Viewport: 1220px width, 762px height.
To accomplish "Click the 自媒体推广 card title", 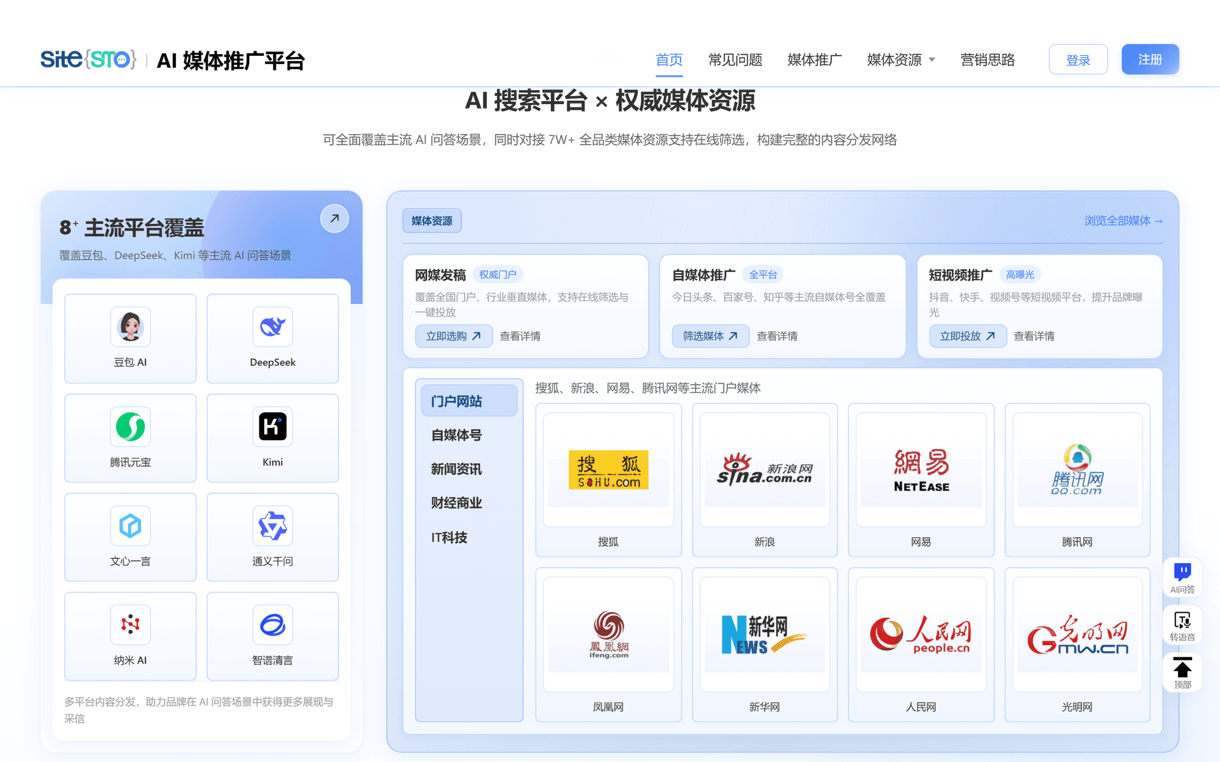I will click(704, 275).
